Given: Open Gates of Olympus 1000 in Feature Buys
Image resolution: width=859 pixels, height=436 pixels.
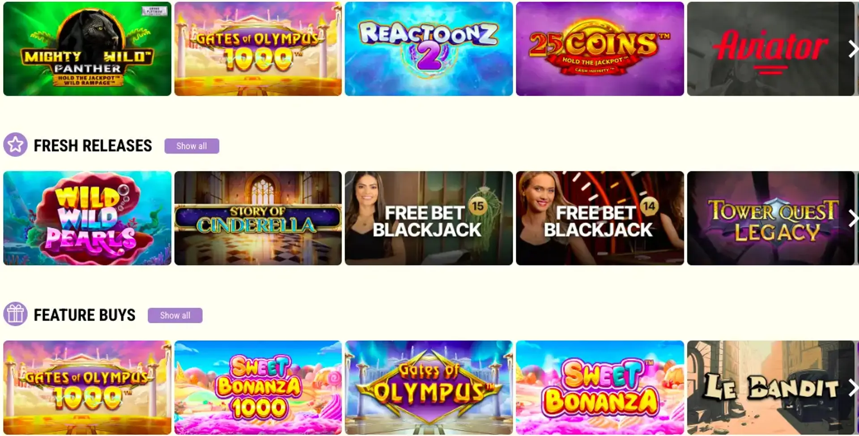Looking at the screenshot, I should click(x=87, y=387).
